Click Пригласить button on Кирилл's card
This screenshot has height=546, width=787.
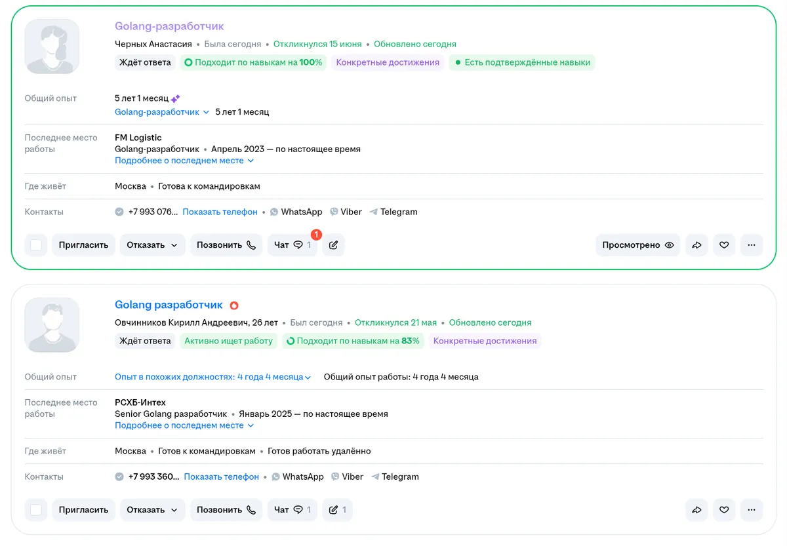(x=83, y=510)
